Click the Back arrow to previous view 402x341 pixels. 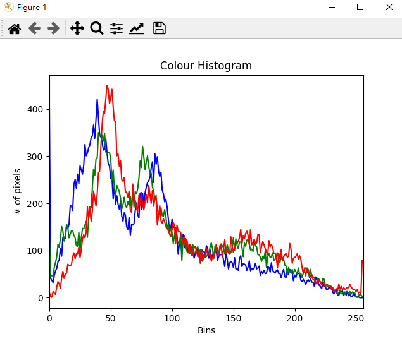coord(34,28)
